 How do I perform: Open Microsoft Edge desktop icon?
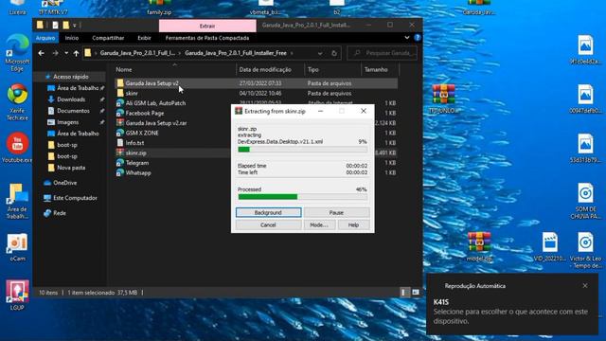(x=17, y=53)
